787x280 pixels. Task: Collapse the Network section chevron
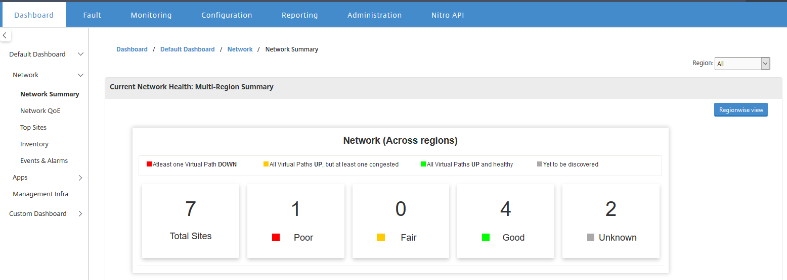click(80, 75)
